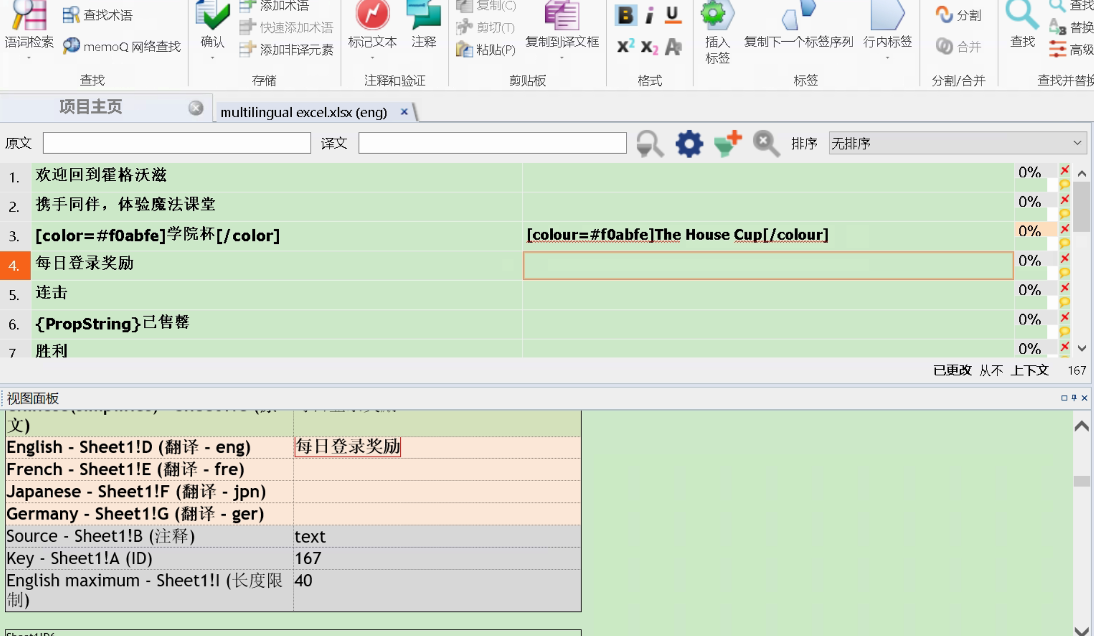
Task: Apply italic formatting
Action: [649, 15]
